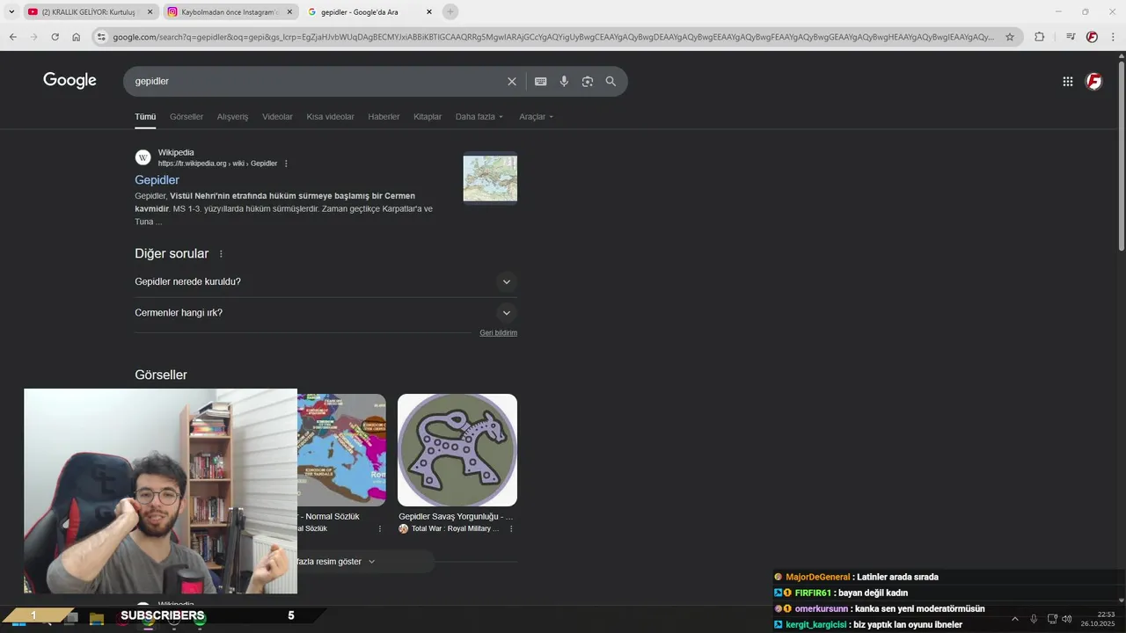Image resolution: width=1126 pixels, height=633 pixels.
Task: Open the Google account profile avatar
Action: point(1094,81)
